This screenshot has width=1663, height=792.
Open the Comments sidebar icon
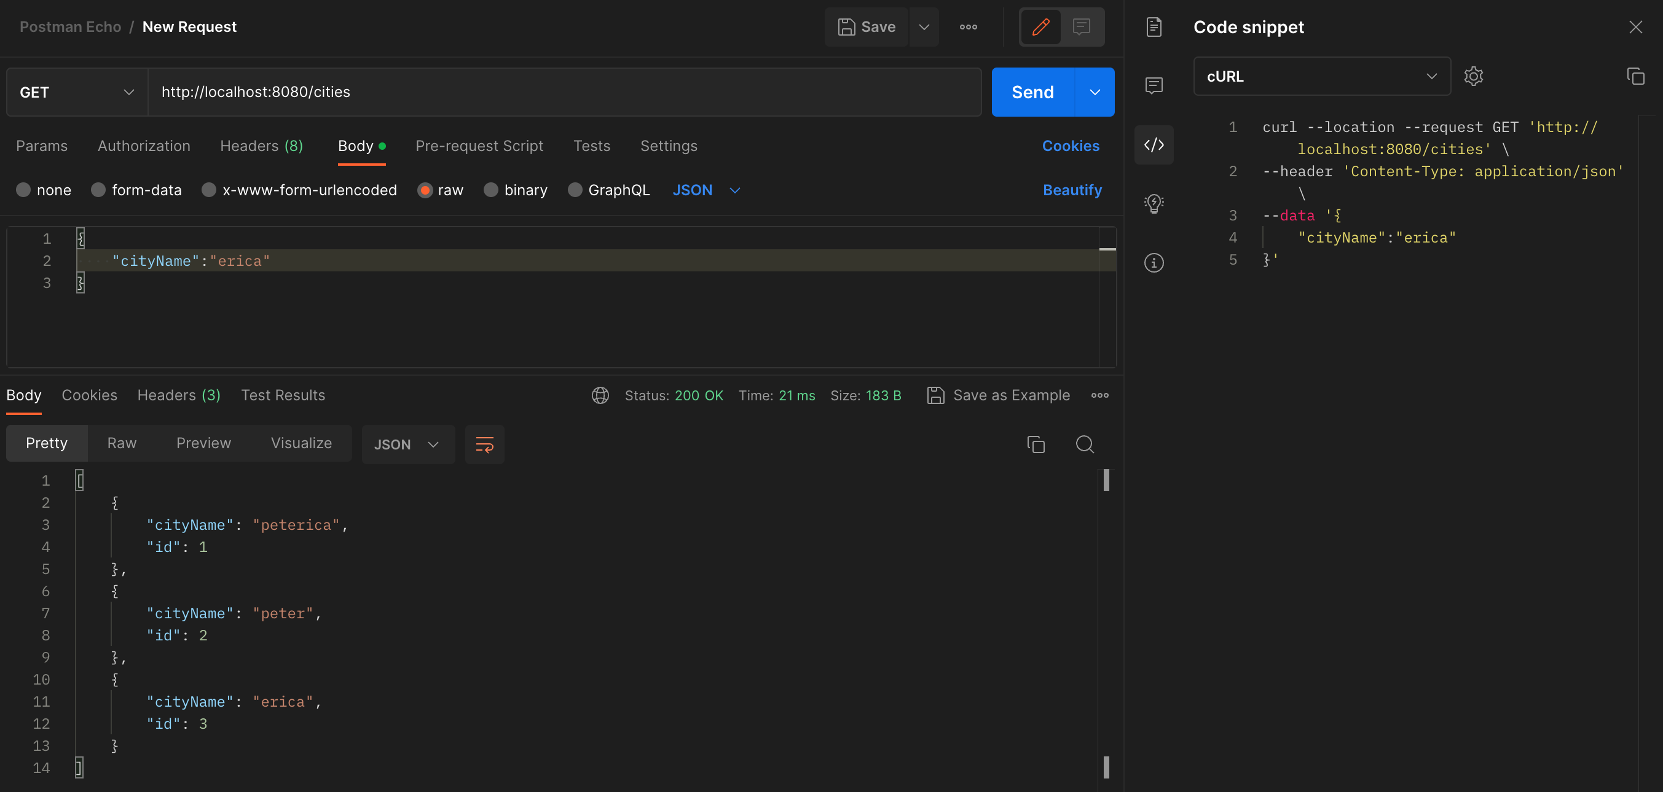click(x=1154, y=85)
